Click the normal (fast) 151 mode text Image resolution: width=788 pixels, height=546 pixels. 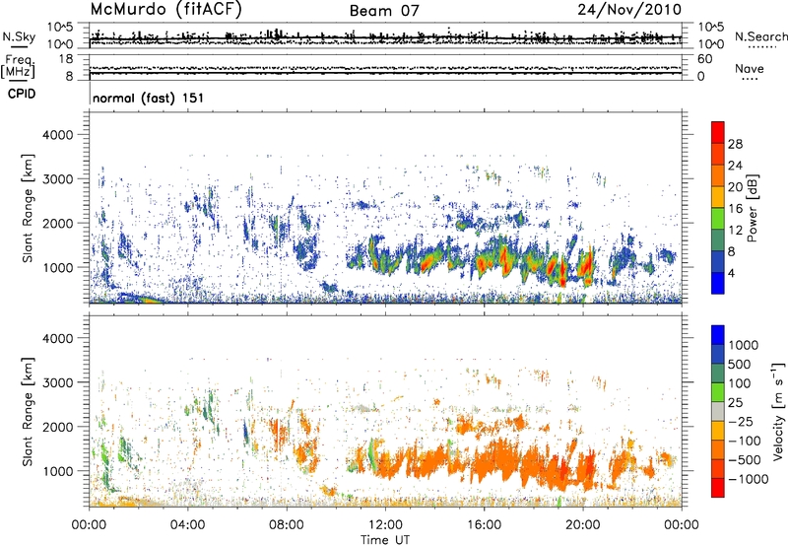click(149, 98)
